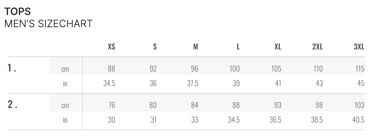Image resolution: width=374 pixels, height=136 pixels.
Task: Select the S size column header
Action: [155, 47]
